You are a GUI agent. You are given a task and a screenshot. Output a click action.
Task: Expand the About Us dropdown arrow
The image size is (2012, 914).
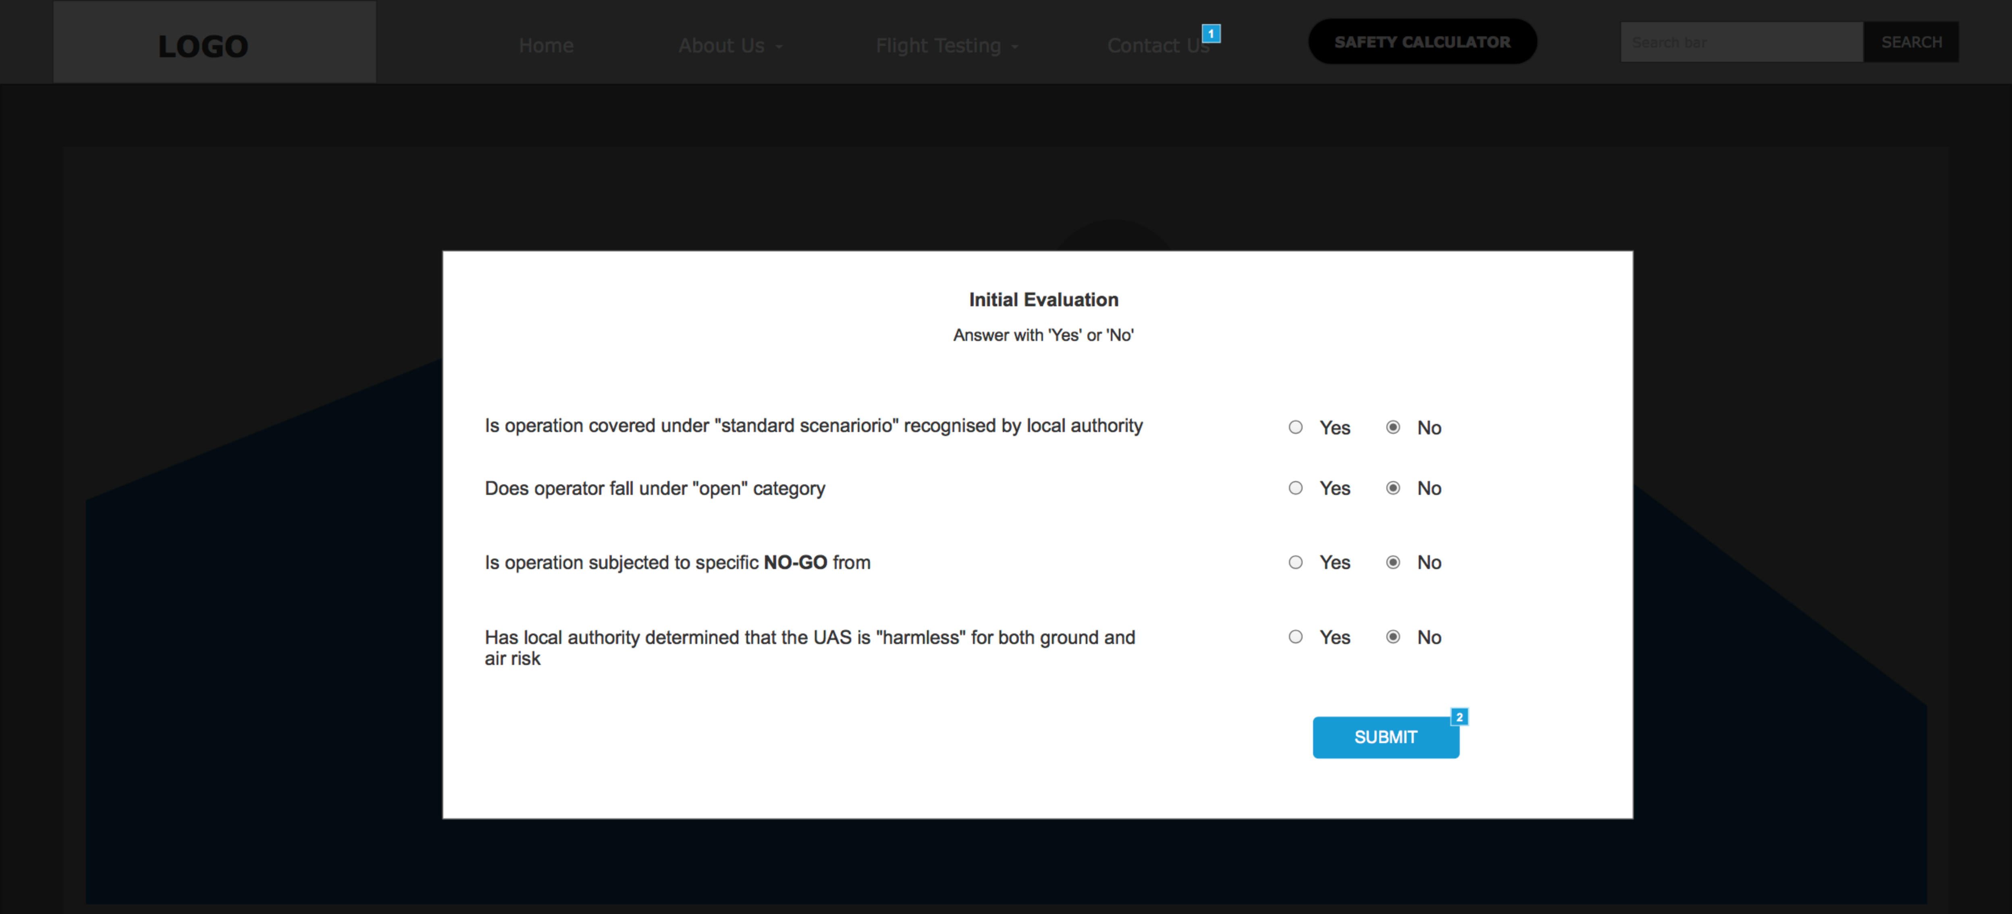coord(779,47)
